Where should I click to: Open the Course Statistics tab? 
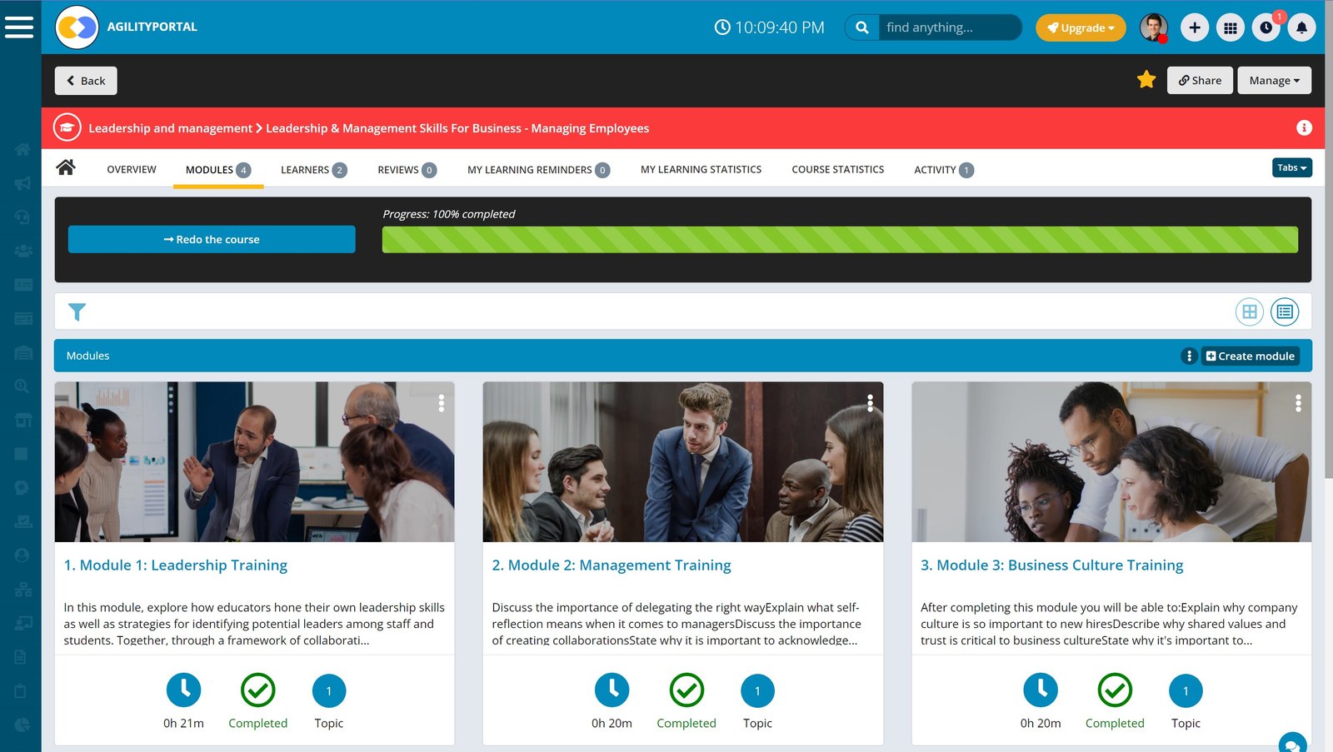click(x=837, y=170)
